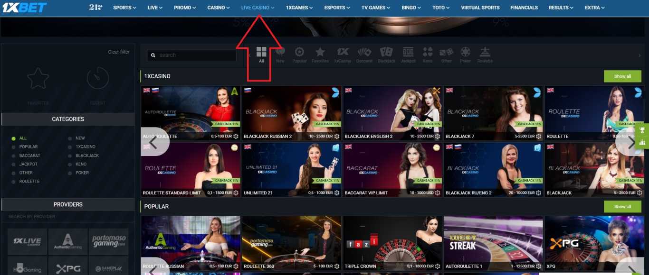Select ROULETTE in the Categories list
This screenshot has width=649, height=275.
(29, 182)
